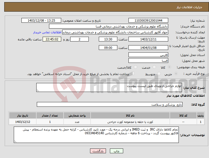Viewport: 209px width, 158px height.
Task: Click the نام کالا column header
Action: (130, 115)
